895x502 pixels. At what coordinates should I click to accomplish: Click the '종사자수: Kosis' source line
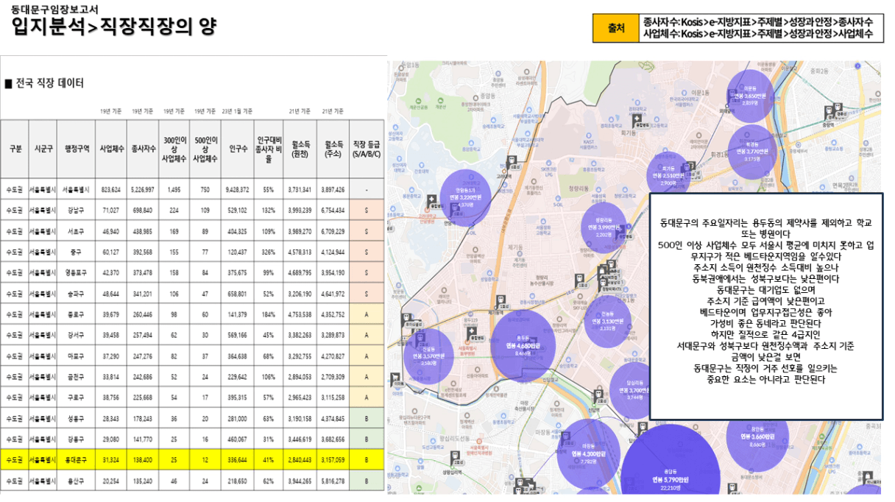pos(757,21)
